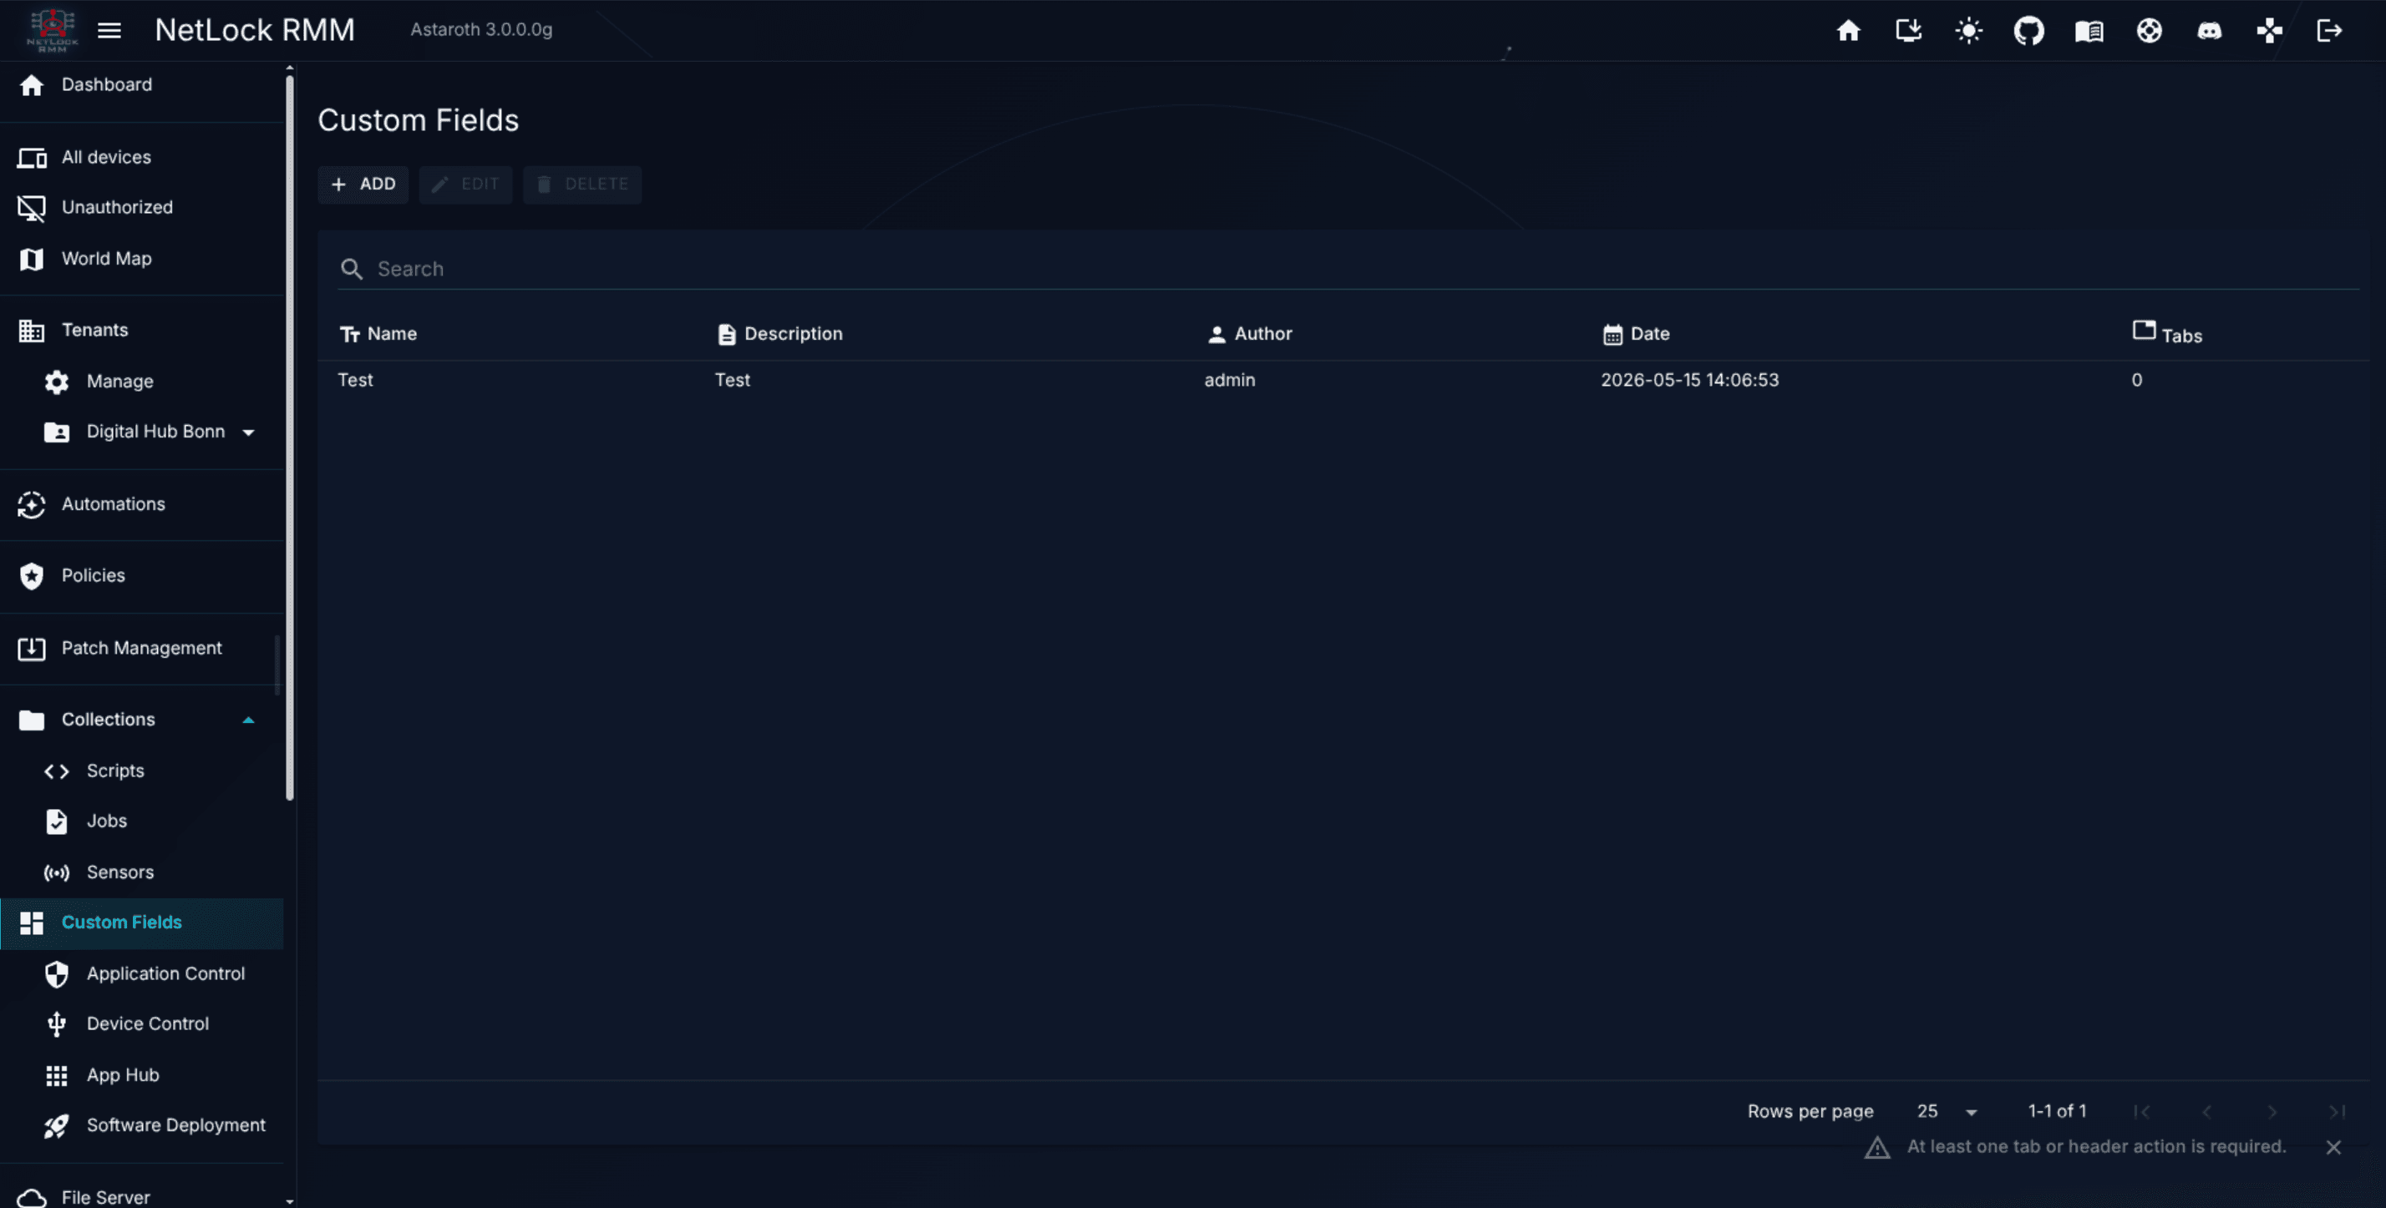The image size is (2386, 1208).
Task: Open the Rows per page 25 dropdown
Action: pos(1948,1112)
